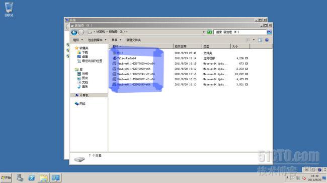Open the 开始 Start button
This screenshot has width=327, height=183.
click(6, 178)
